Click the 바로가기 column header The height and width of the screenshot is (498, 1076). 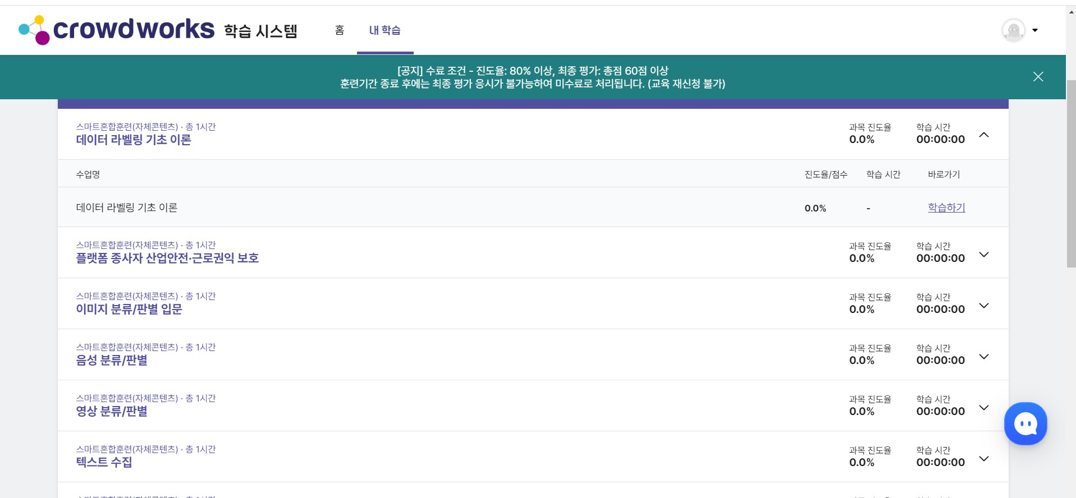944,174
